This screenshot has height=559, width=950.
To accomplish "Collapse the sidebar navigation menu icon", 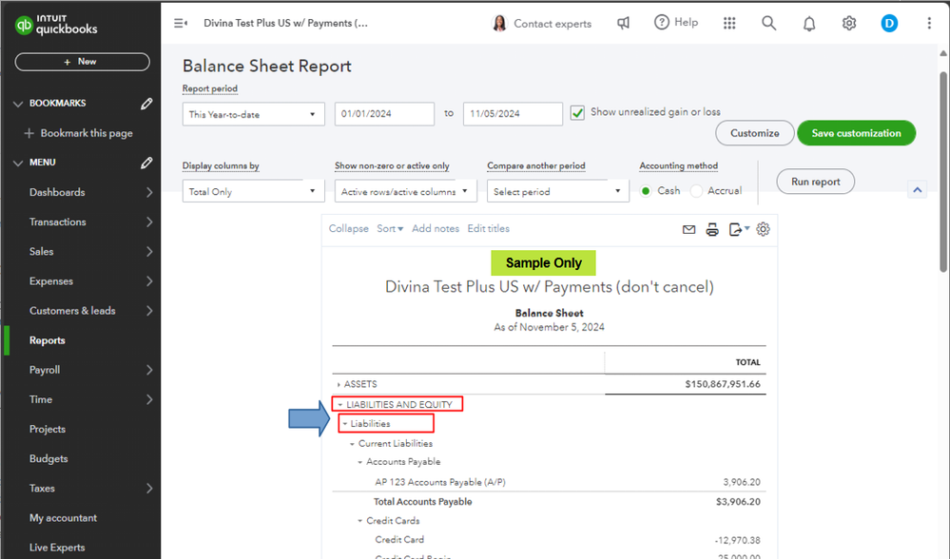I will click(181, 24).
